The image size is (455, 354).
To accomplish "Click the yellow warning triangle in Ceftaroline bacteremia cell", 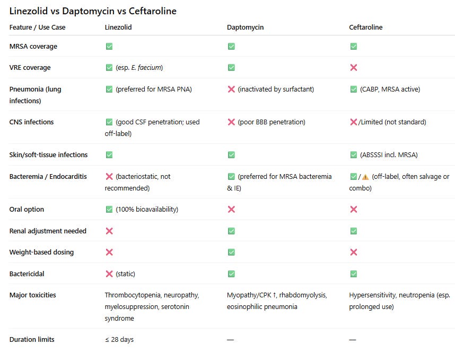I will coord(365,177).
